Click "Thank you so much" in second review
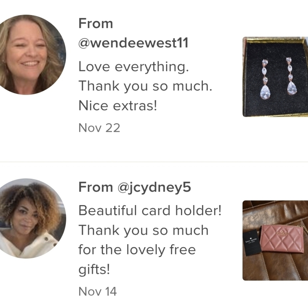308x308 pixels. pyautogui.click(x=144, y=230)
